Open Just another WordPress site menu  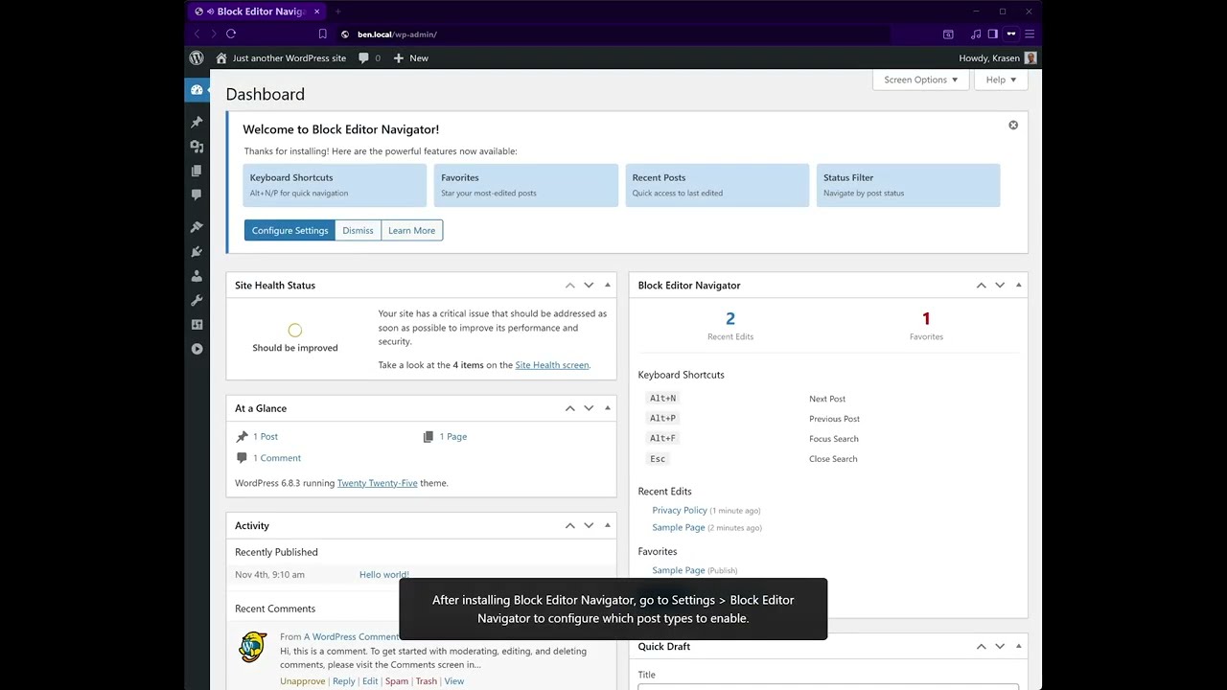tap(281, 58)
